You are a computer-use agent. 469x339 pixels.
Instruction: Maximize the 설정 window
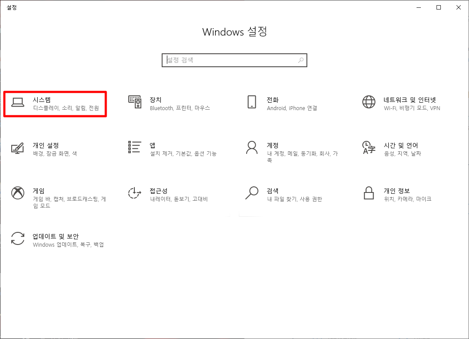tap(439, 7)
